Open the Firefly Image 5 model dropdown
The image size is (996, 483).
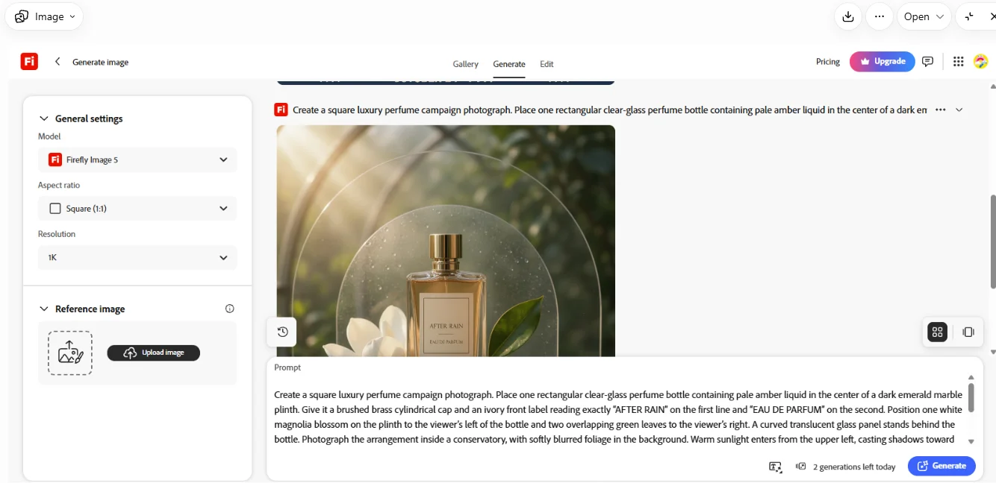click(x=137, y=160)
